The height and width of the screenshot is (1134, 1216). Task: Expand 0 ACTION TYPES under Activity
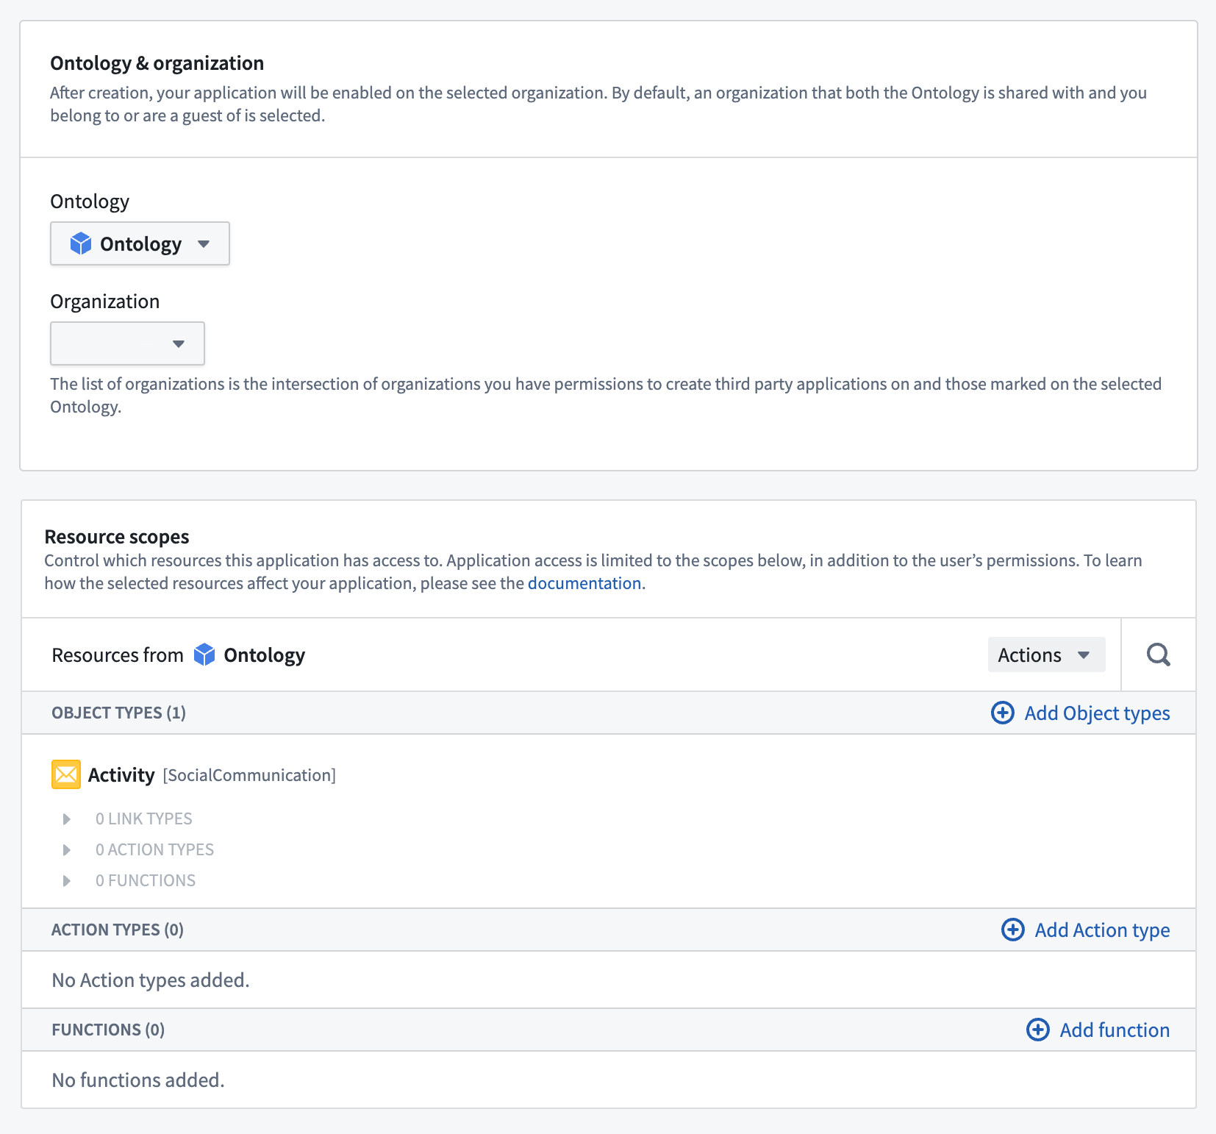point(66,849)
